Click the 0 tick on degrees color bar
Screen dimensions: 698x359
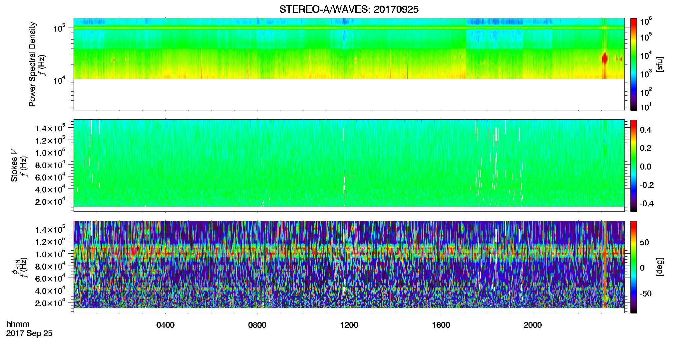[642, 268]
